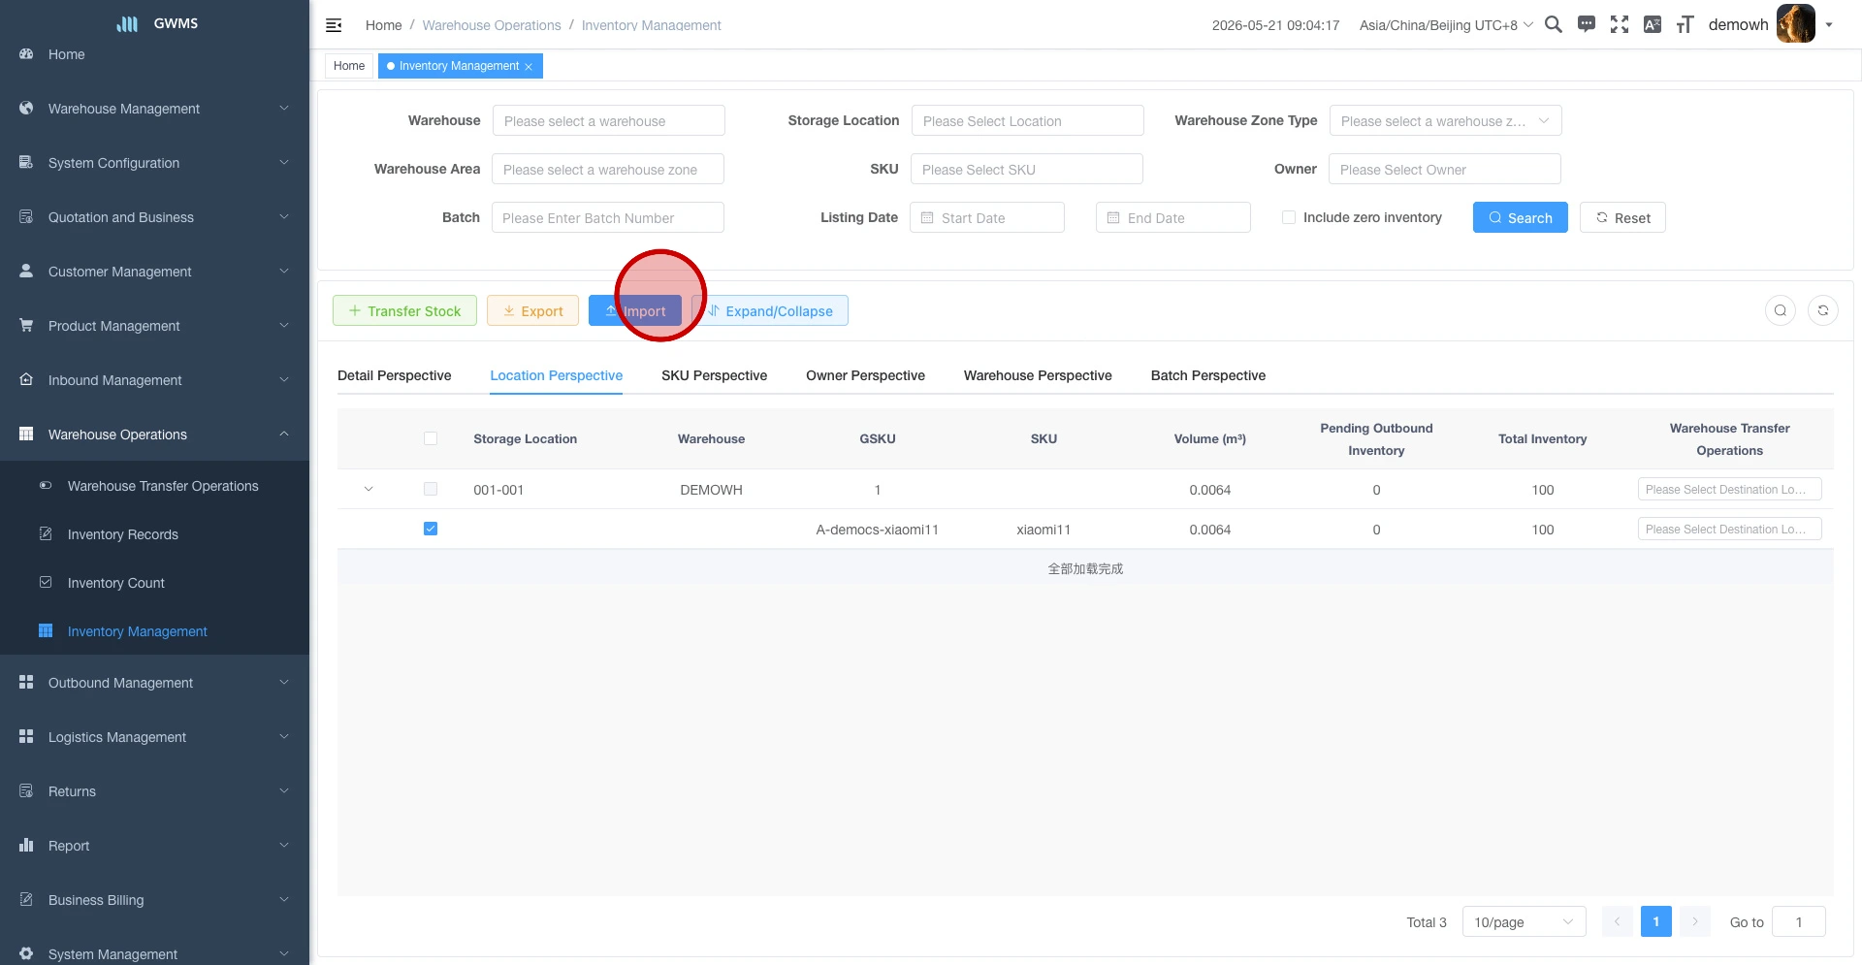The height and width of the screenshot is (965, 1862).
Task: Click the Reset button
Action: (1622, 217)
